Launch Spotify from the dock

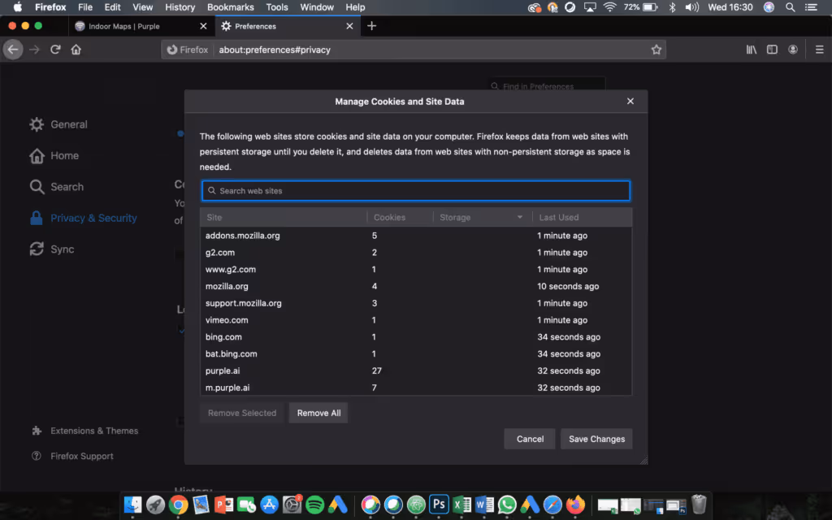[x=314, y=505]
